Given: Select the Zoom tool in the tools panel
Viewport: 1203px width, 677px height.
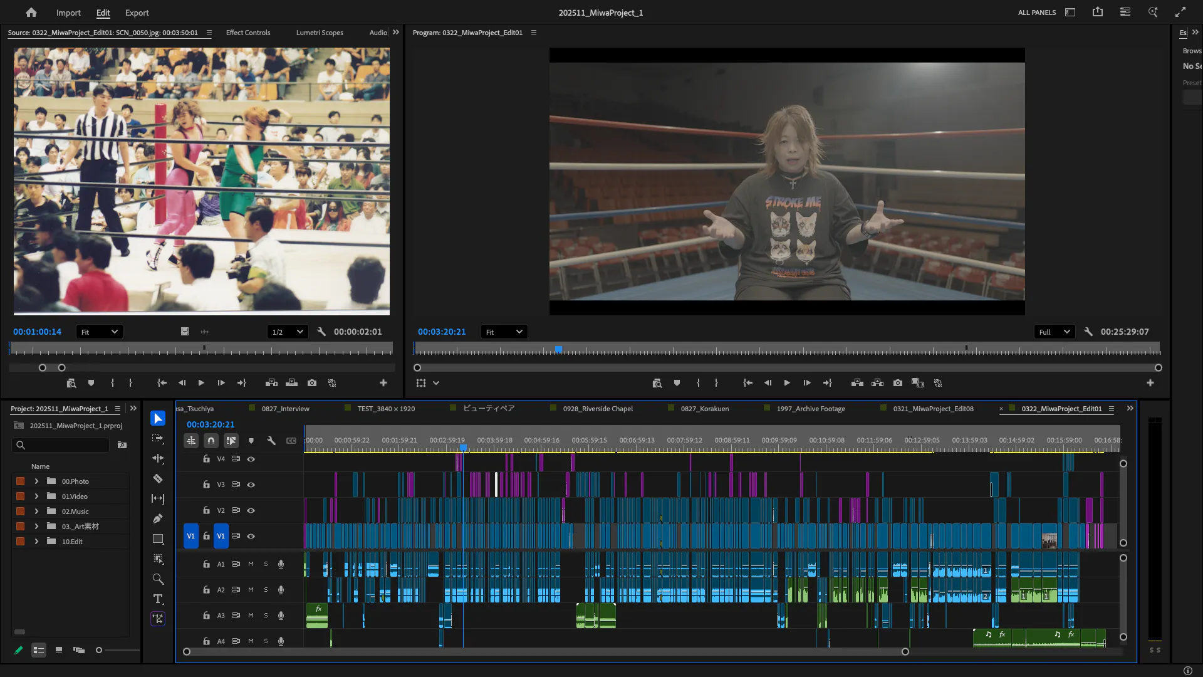Looking at the screenshot, I should click(x=158, y=579).
